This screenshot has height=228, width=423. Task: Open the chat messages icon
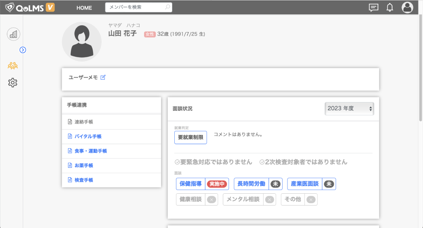pos(373,7)
